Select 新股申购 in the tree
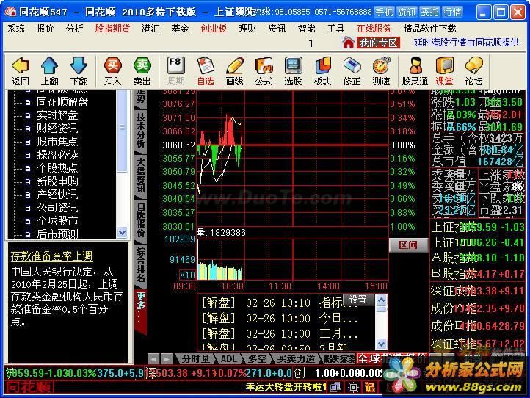530x398 pixels. tap(57, 181)
